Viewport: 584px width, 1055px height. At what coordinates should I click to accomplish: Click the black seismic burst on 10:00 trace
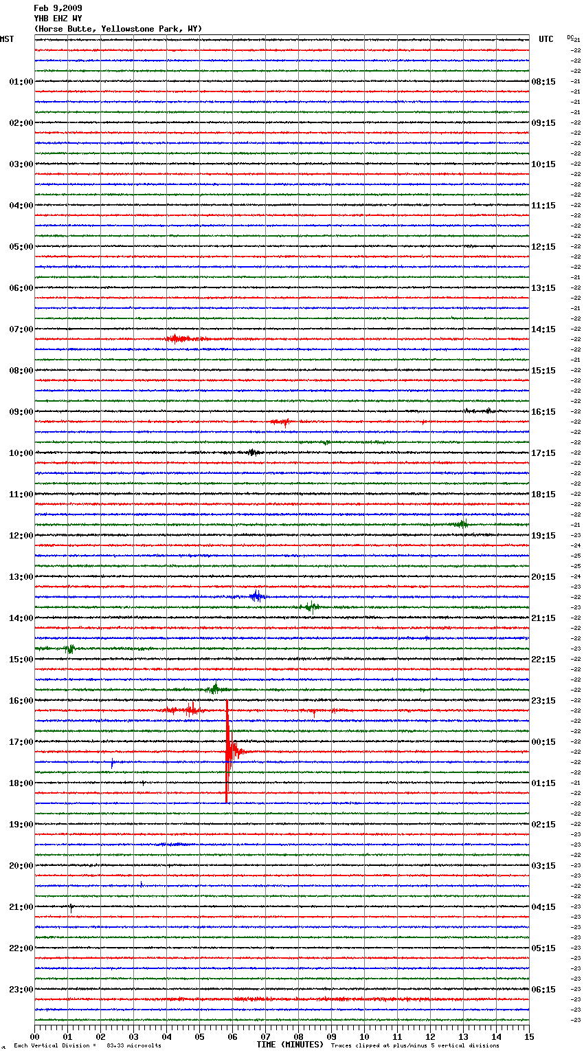point(253,453)
